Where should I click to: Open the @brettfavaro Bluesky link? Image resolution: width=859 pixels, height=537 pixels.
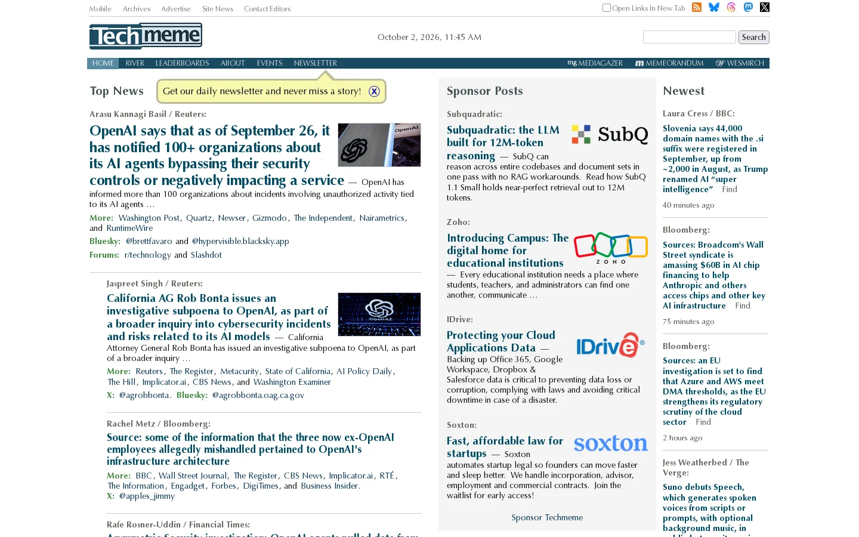(149, 241)
